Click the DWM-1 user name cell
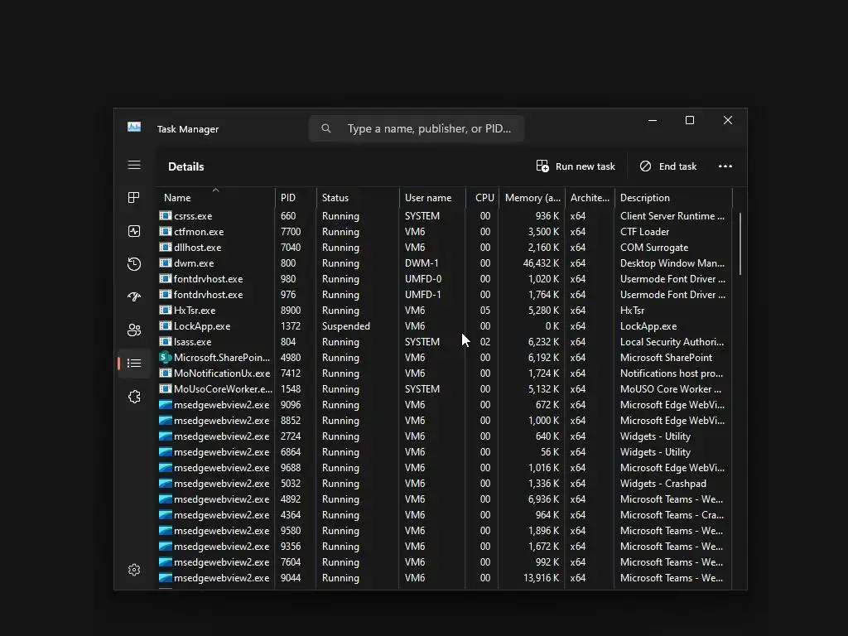848x636 pixels. pos(422,263)
